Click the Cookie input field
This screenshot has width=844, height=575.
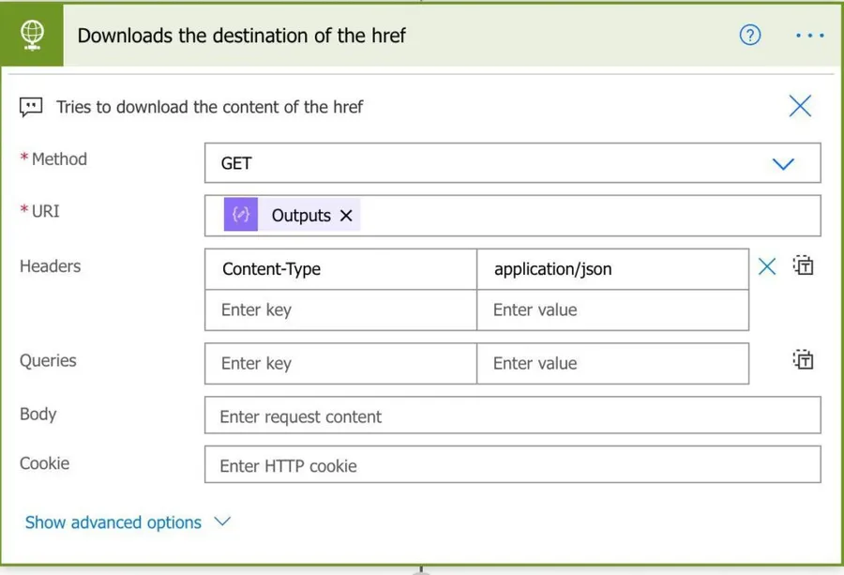coord(512,465)
